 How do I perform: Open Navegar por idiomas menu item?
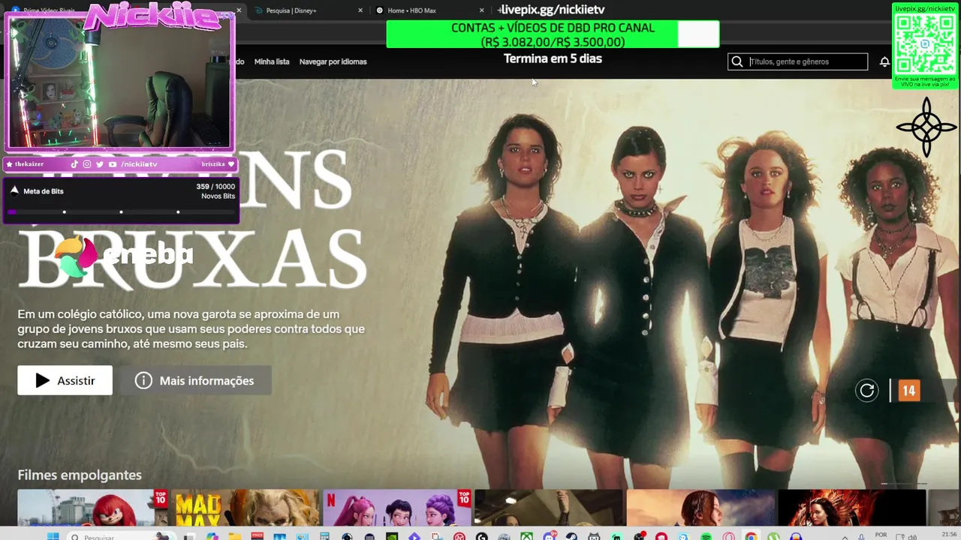point(333,61)
